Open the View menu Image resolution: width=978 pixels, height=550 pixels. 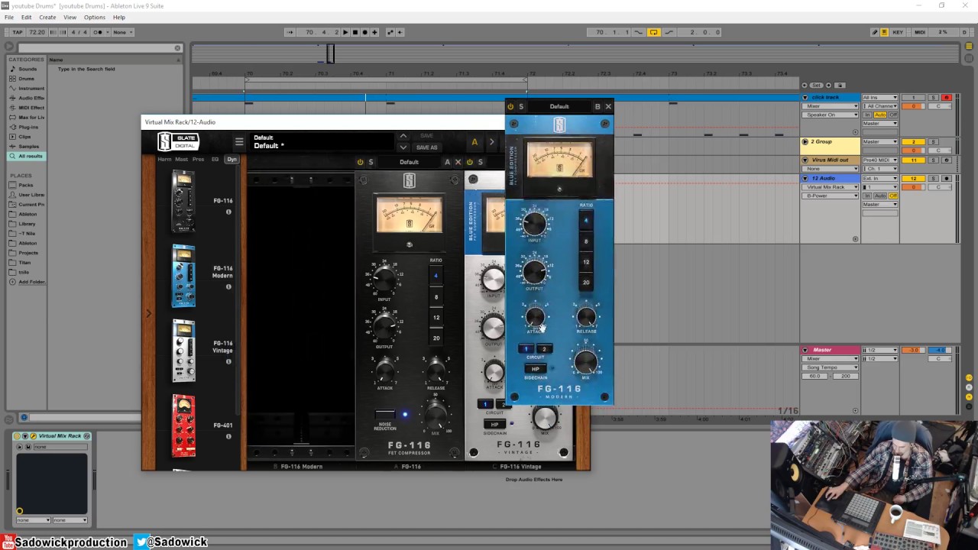click(70, 17)
